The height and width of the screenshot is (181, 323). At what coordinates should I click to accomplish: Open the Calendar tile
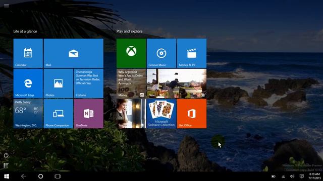tap(28, 53)
